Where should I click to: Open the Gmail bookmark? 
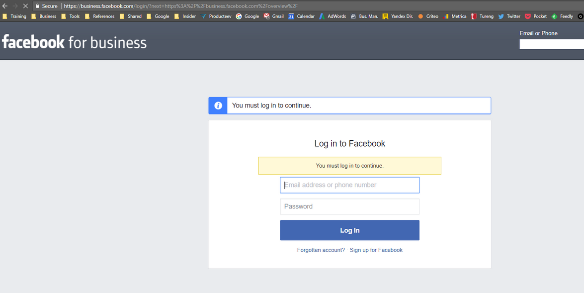tap(274, 16)
